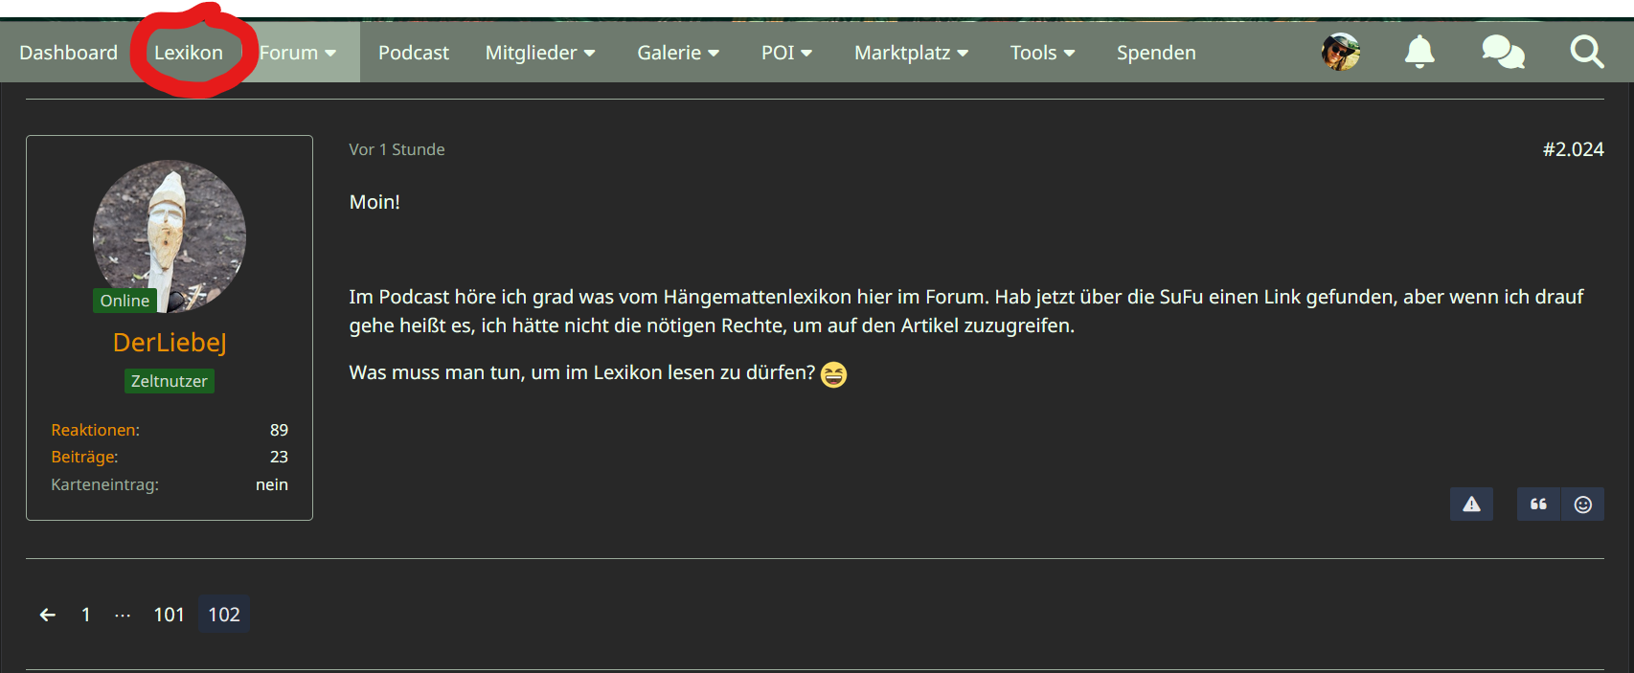Quote the post using quotation icon
The width and height of the screenshot is (1634, 673).
(1538, 504)
